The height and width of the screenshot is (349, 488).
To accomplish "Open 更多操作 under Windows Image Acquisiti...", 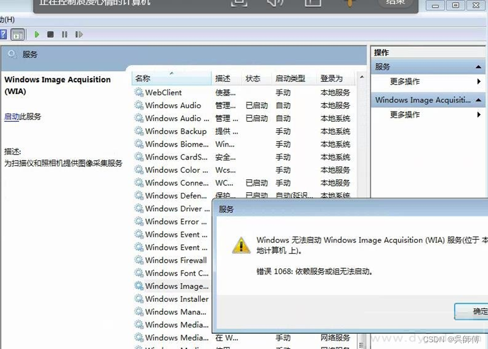I will tap(428, 114).
